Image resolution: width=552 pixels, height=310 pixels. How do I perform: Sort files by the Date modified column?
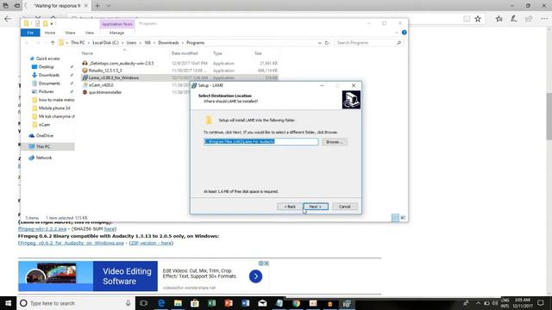[185, 53]
